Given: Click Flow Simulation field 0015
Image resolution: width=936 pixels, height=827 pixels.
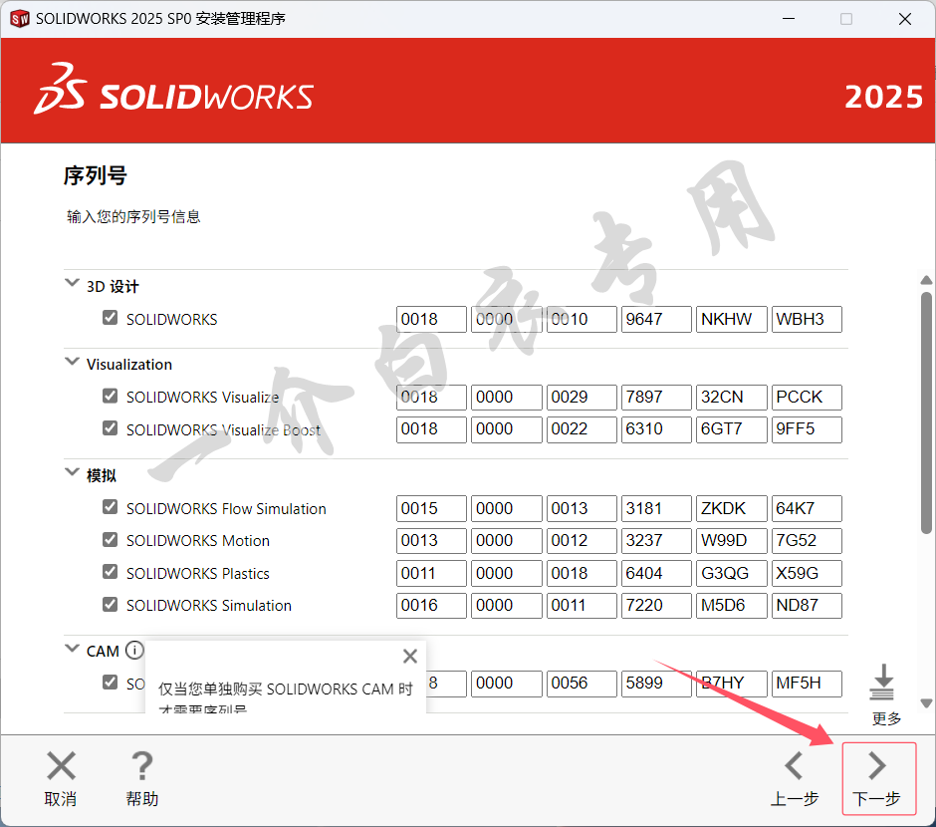Looking at the screenshot, I should (431, 509).
